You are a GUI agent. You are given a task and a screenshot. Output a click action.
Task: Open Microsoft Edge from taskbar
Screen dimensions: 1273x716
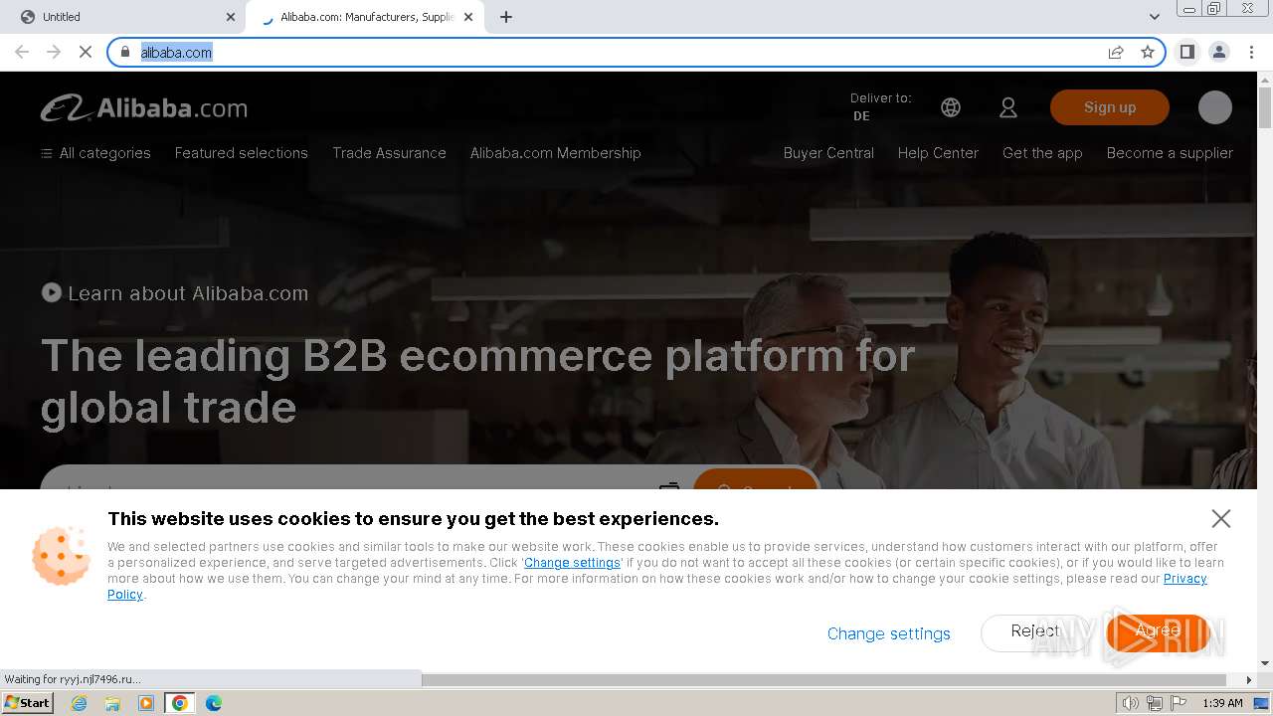click(214, 703)
